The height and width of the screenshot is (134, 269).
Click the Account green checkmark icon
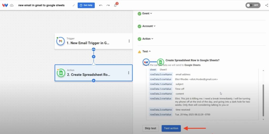139,26
